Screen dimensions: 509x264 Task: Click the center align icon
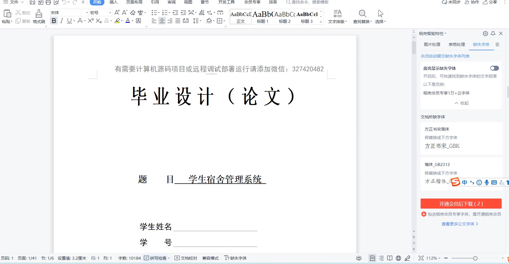162,21
